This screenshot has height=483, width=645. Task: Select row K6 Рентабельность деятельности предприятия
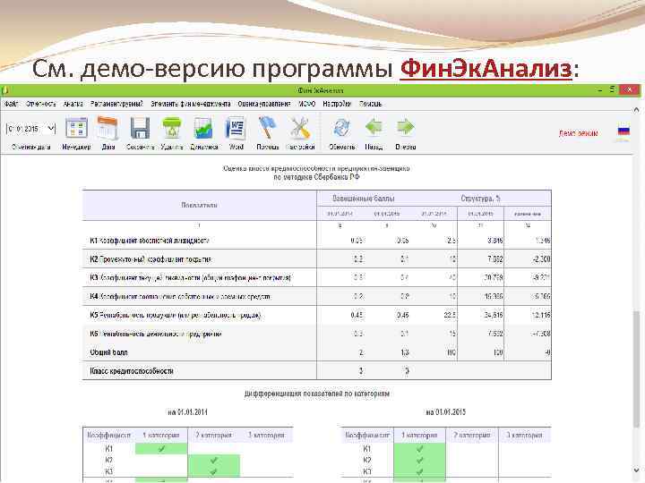tap(317, 334)
